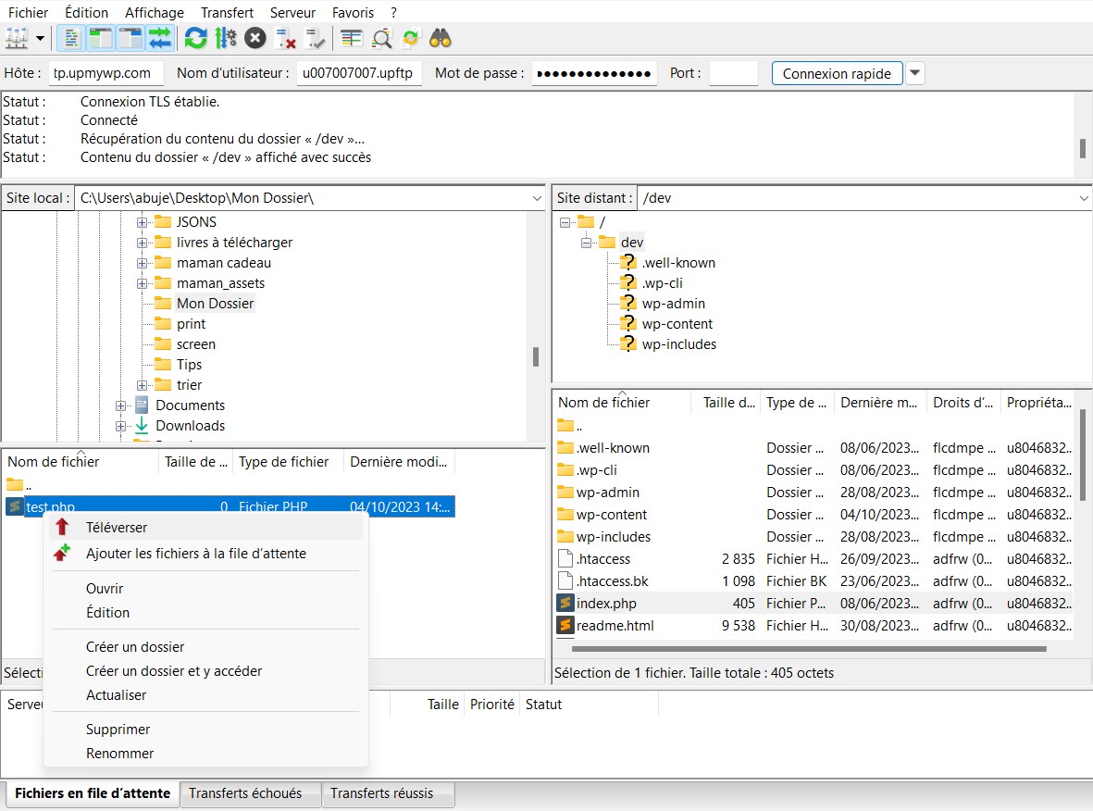Toggle the transfer queue display
1093x811 pixels.
(159, 38)
